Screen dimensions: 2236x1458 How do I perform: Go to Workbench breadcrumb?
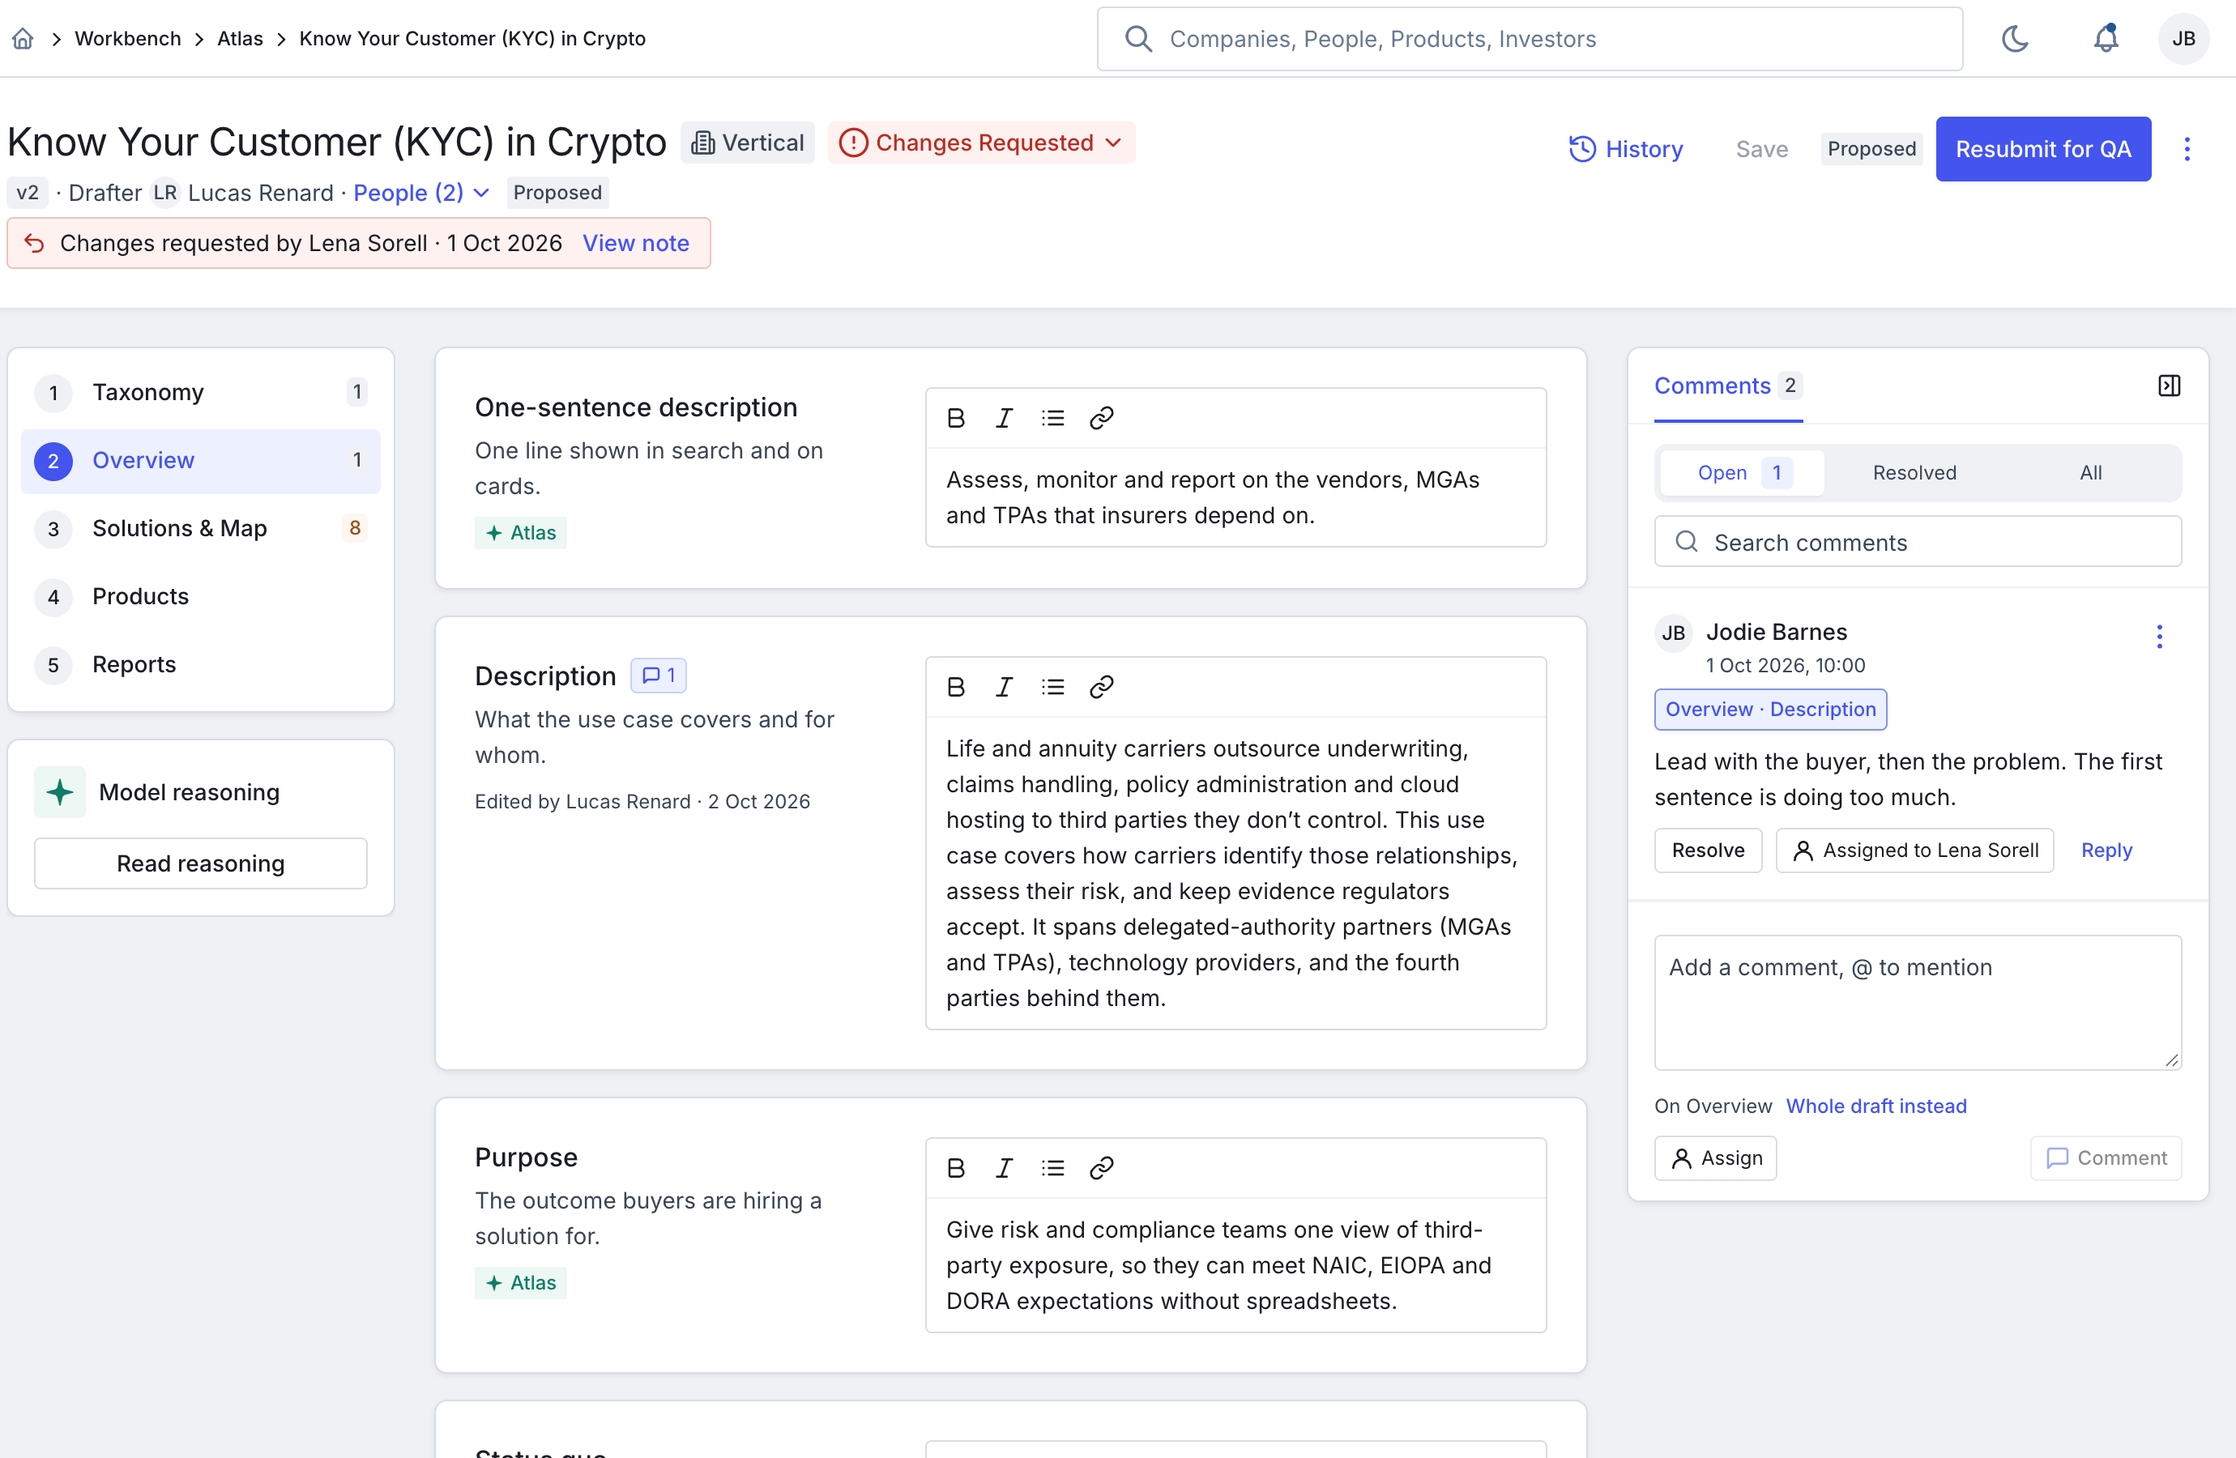coord(128,39)
